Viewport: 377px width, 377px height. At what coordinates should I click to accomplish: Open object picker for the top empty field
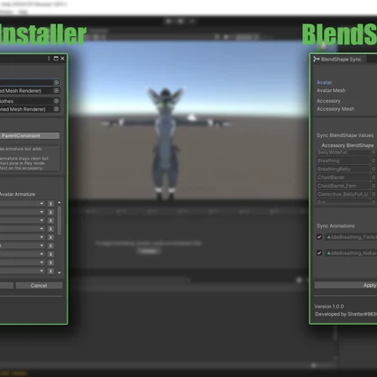click(56, 82)
